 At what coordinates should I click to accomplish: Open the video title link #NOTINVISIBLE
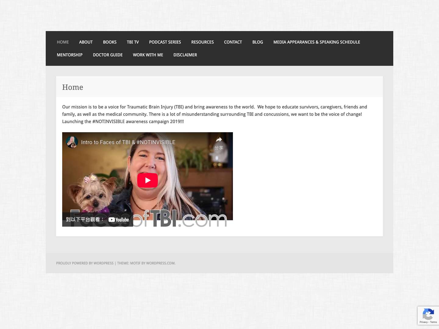[128, 142]
